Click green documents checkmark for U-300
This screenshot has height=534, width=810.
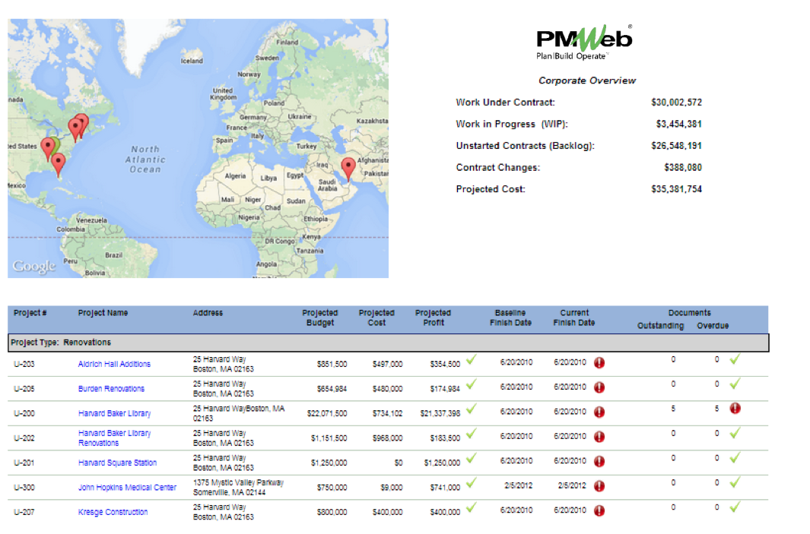pyautogui.click(x=735, y=482)
